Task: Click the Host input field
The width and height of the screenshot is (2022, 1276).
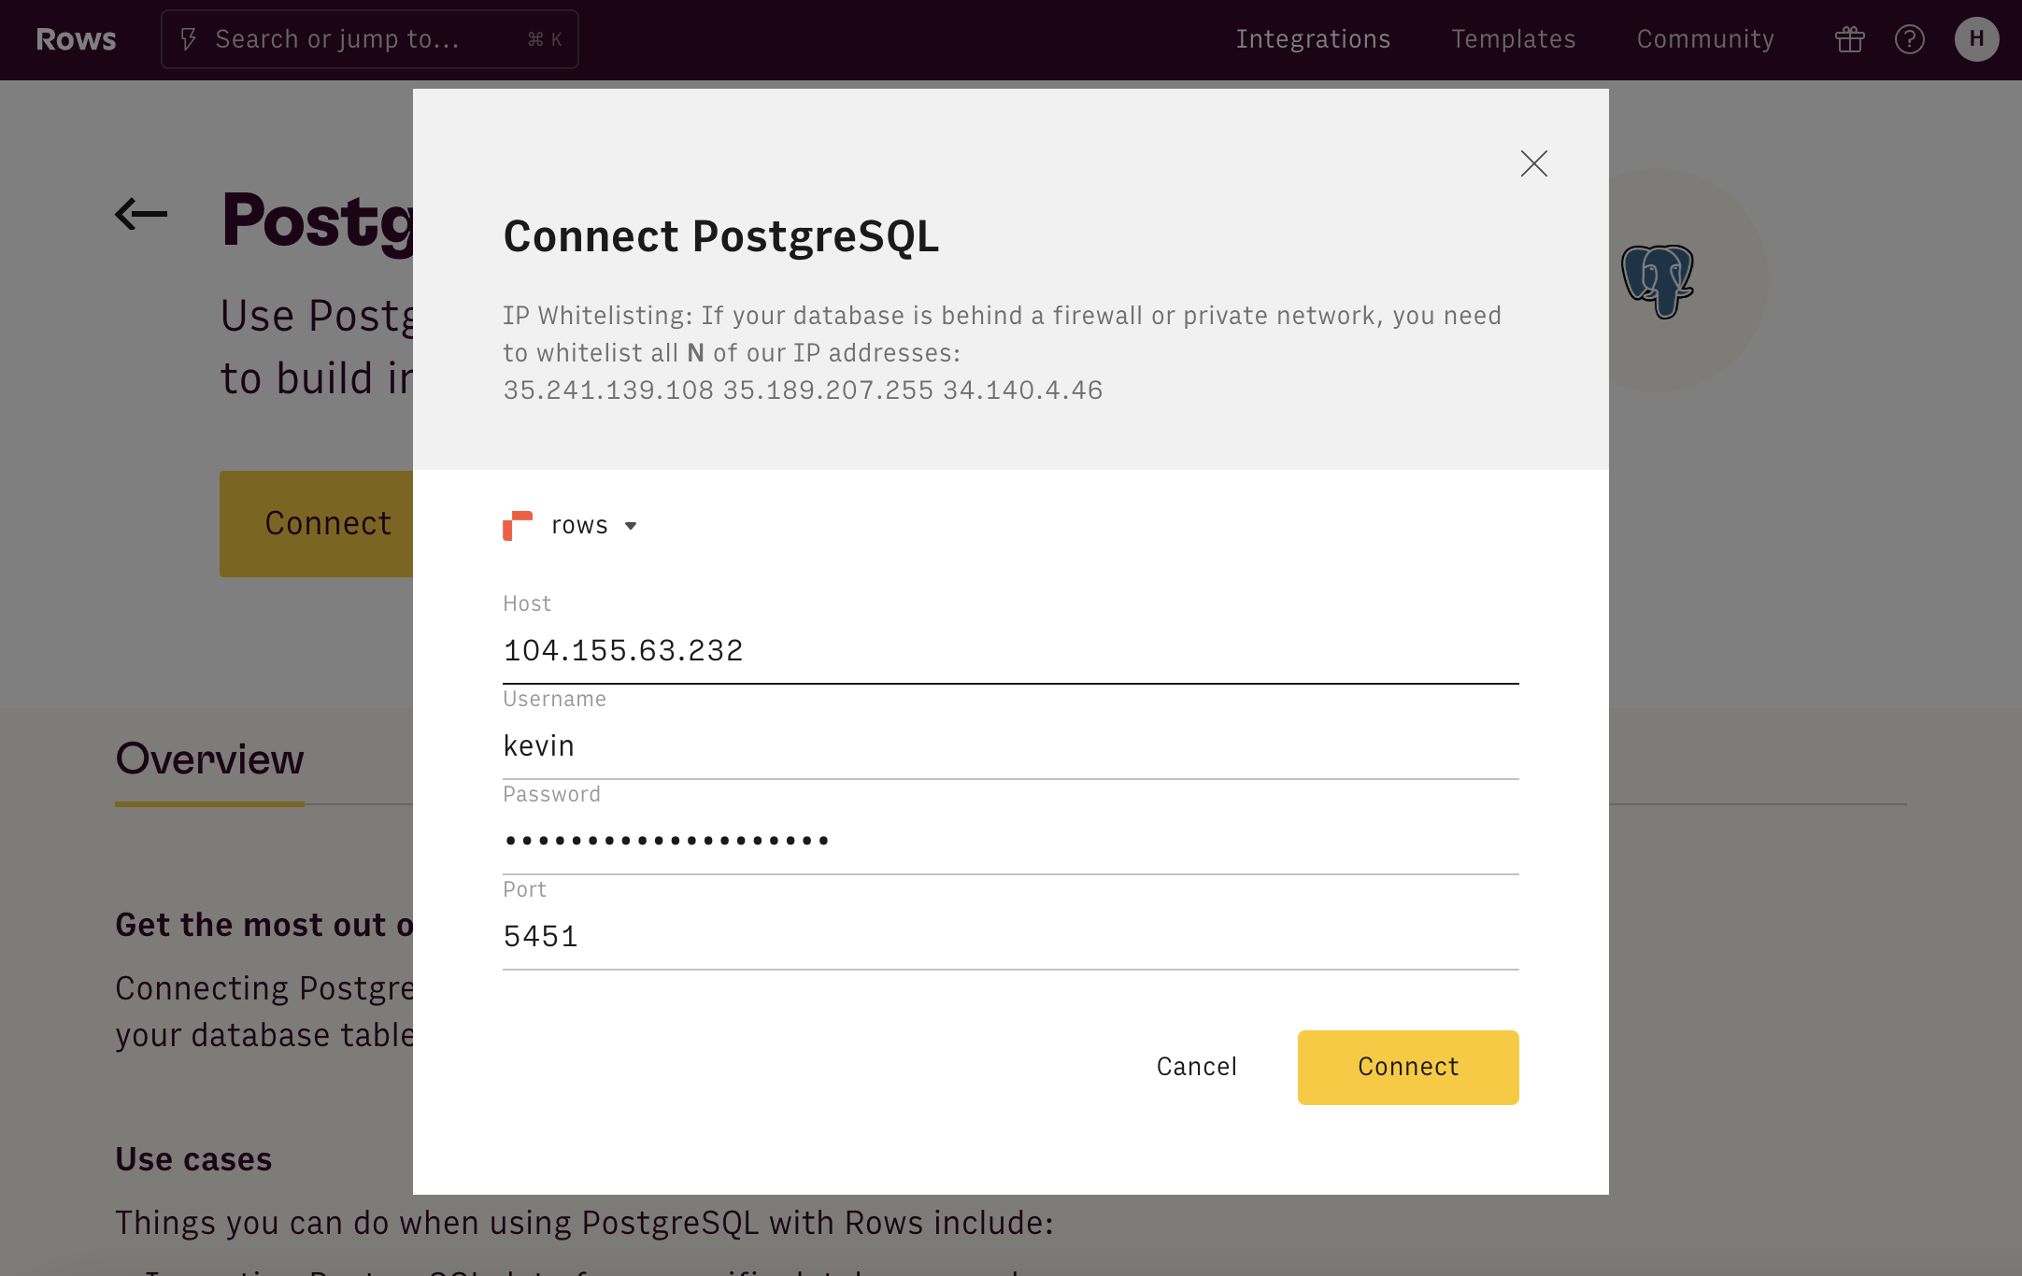Action: click(x=1010, y=650)
